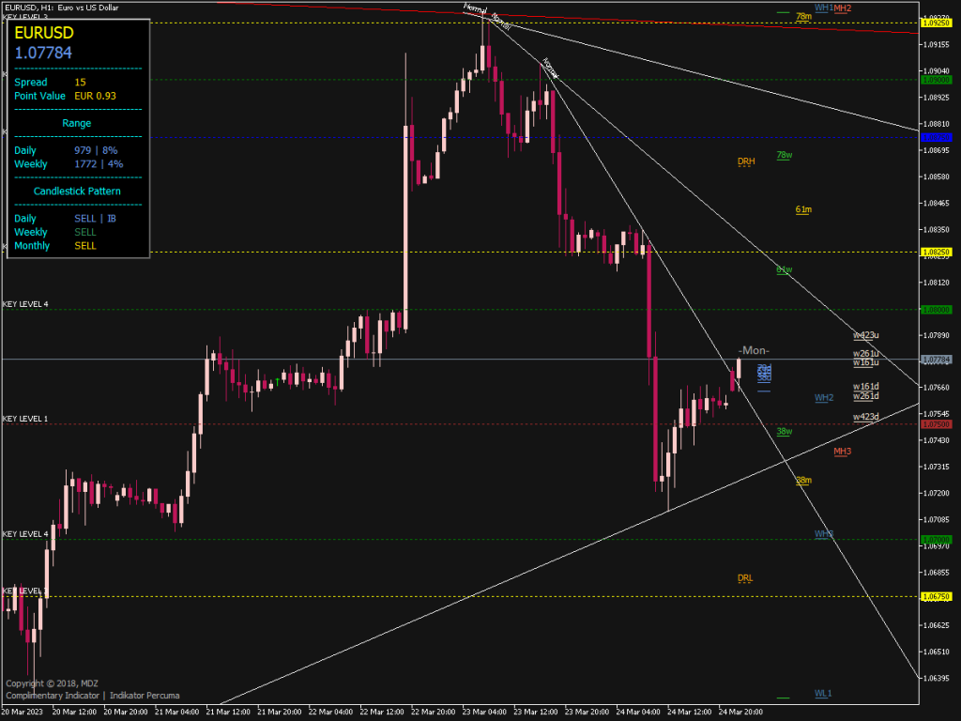Viewport: 961px width, 721px height.
Task: Click the 61m Fibonacci label
Action: 803,209
